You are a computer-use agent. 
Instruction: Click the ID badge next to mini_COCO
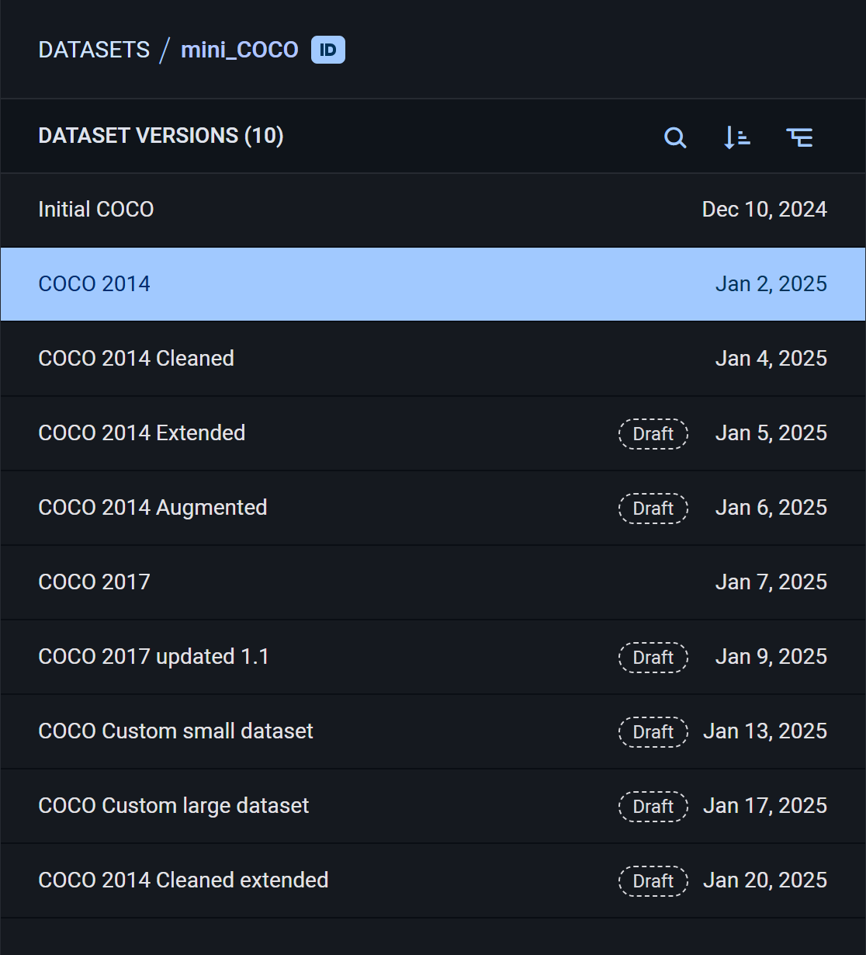pyautogui.click(x=327, y=49)
